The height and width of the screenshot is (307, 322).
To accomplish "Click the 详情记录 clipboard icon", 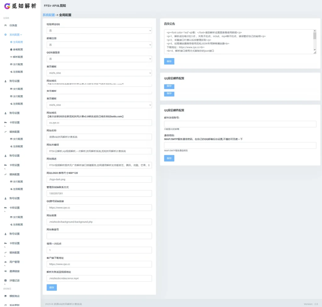I will click(x=5, y=280).
